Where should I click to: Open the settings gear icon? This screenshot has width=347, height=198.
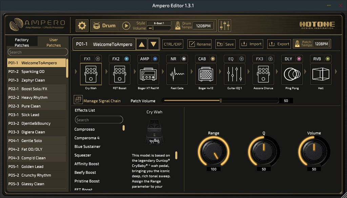(82, 26)
